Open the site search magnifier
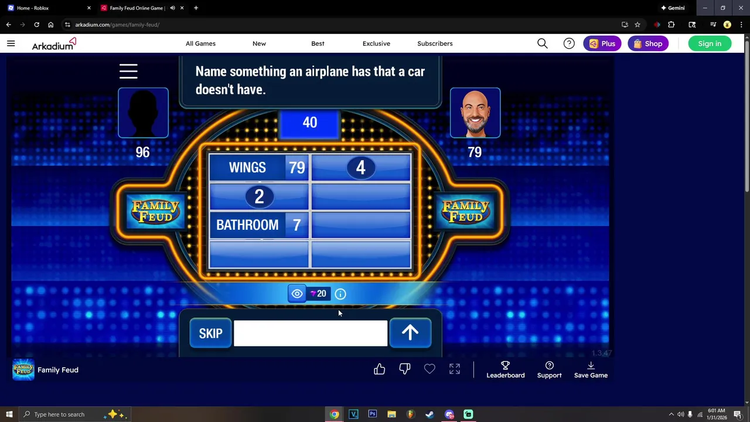Screen dimensions: 750x422 click(x=543, y=43)
